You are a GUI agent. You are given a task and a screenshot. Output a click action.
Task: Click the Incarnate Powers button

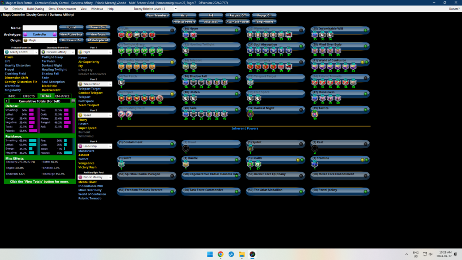click(x=238, y=22)
